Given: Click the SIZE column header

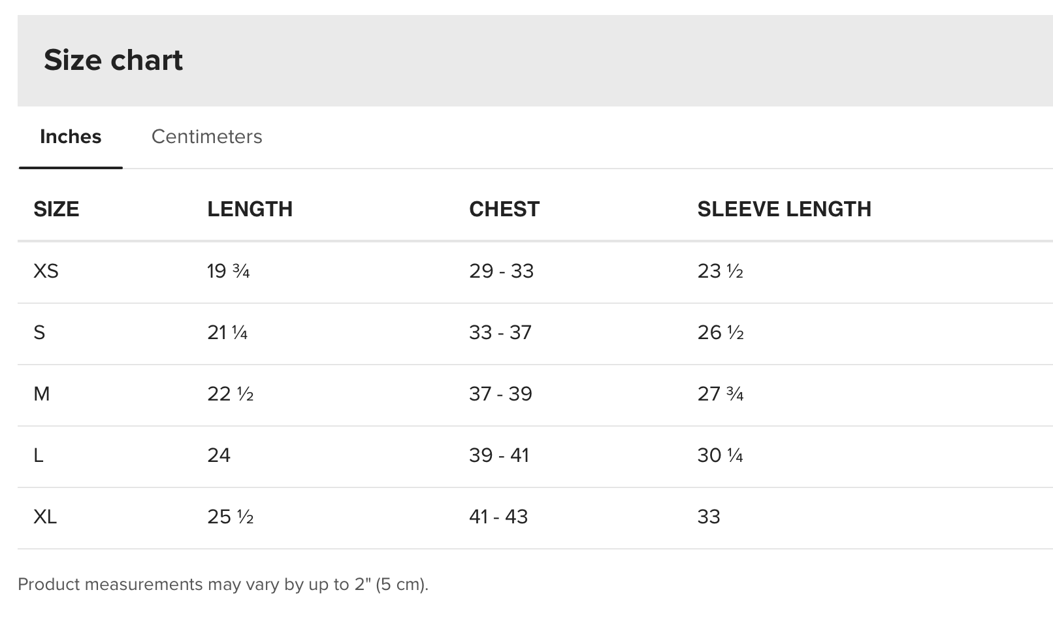Looking at the screenshot, I should tap(56, 209).
